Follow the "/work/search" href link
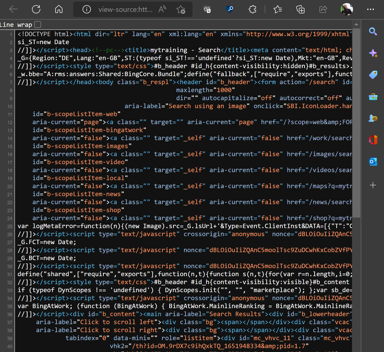 [331, 138]
